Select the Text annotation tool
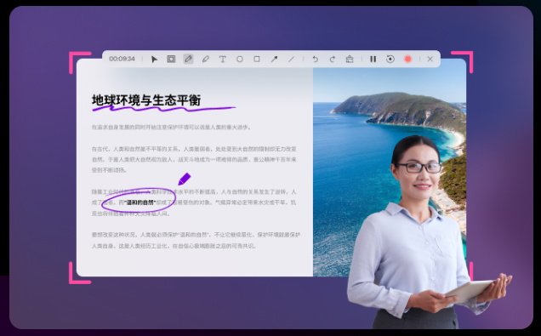This screenshot has width=541, height=336. click(x=223, y=59)
